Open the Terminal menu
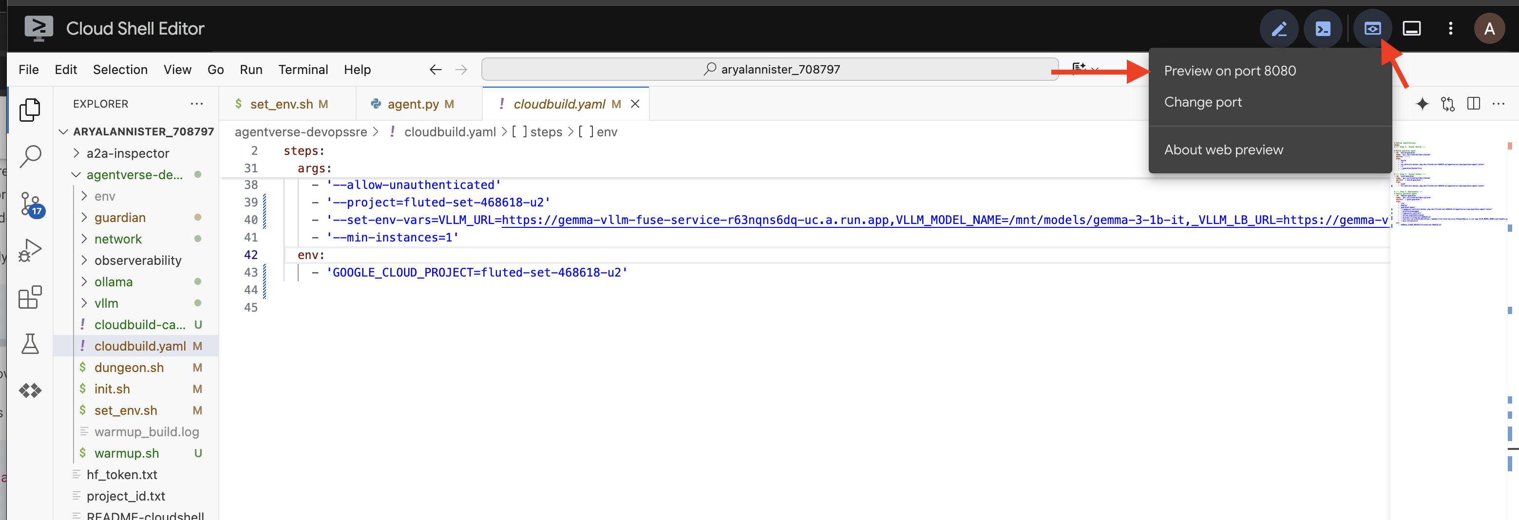Viewport: 1519px width, 520px height. (303, 70)
